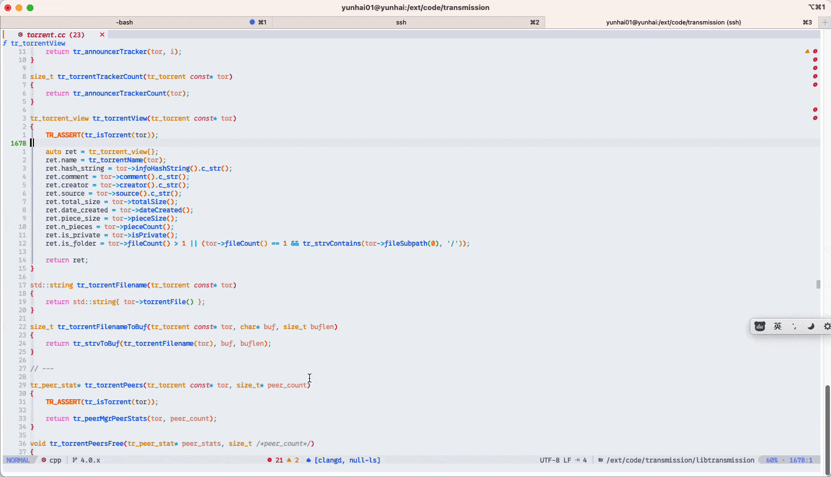Open the IME settings gear
Viewport: 831px width, 477px height.
pyautogui.click(x=827, y=326)
